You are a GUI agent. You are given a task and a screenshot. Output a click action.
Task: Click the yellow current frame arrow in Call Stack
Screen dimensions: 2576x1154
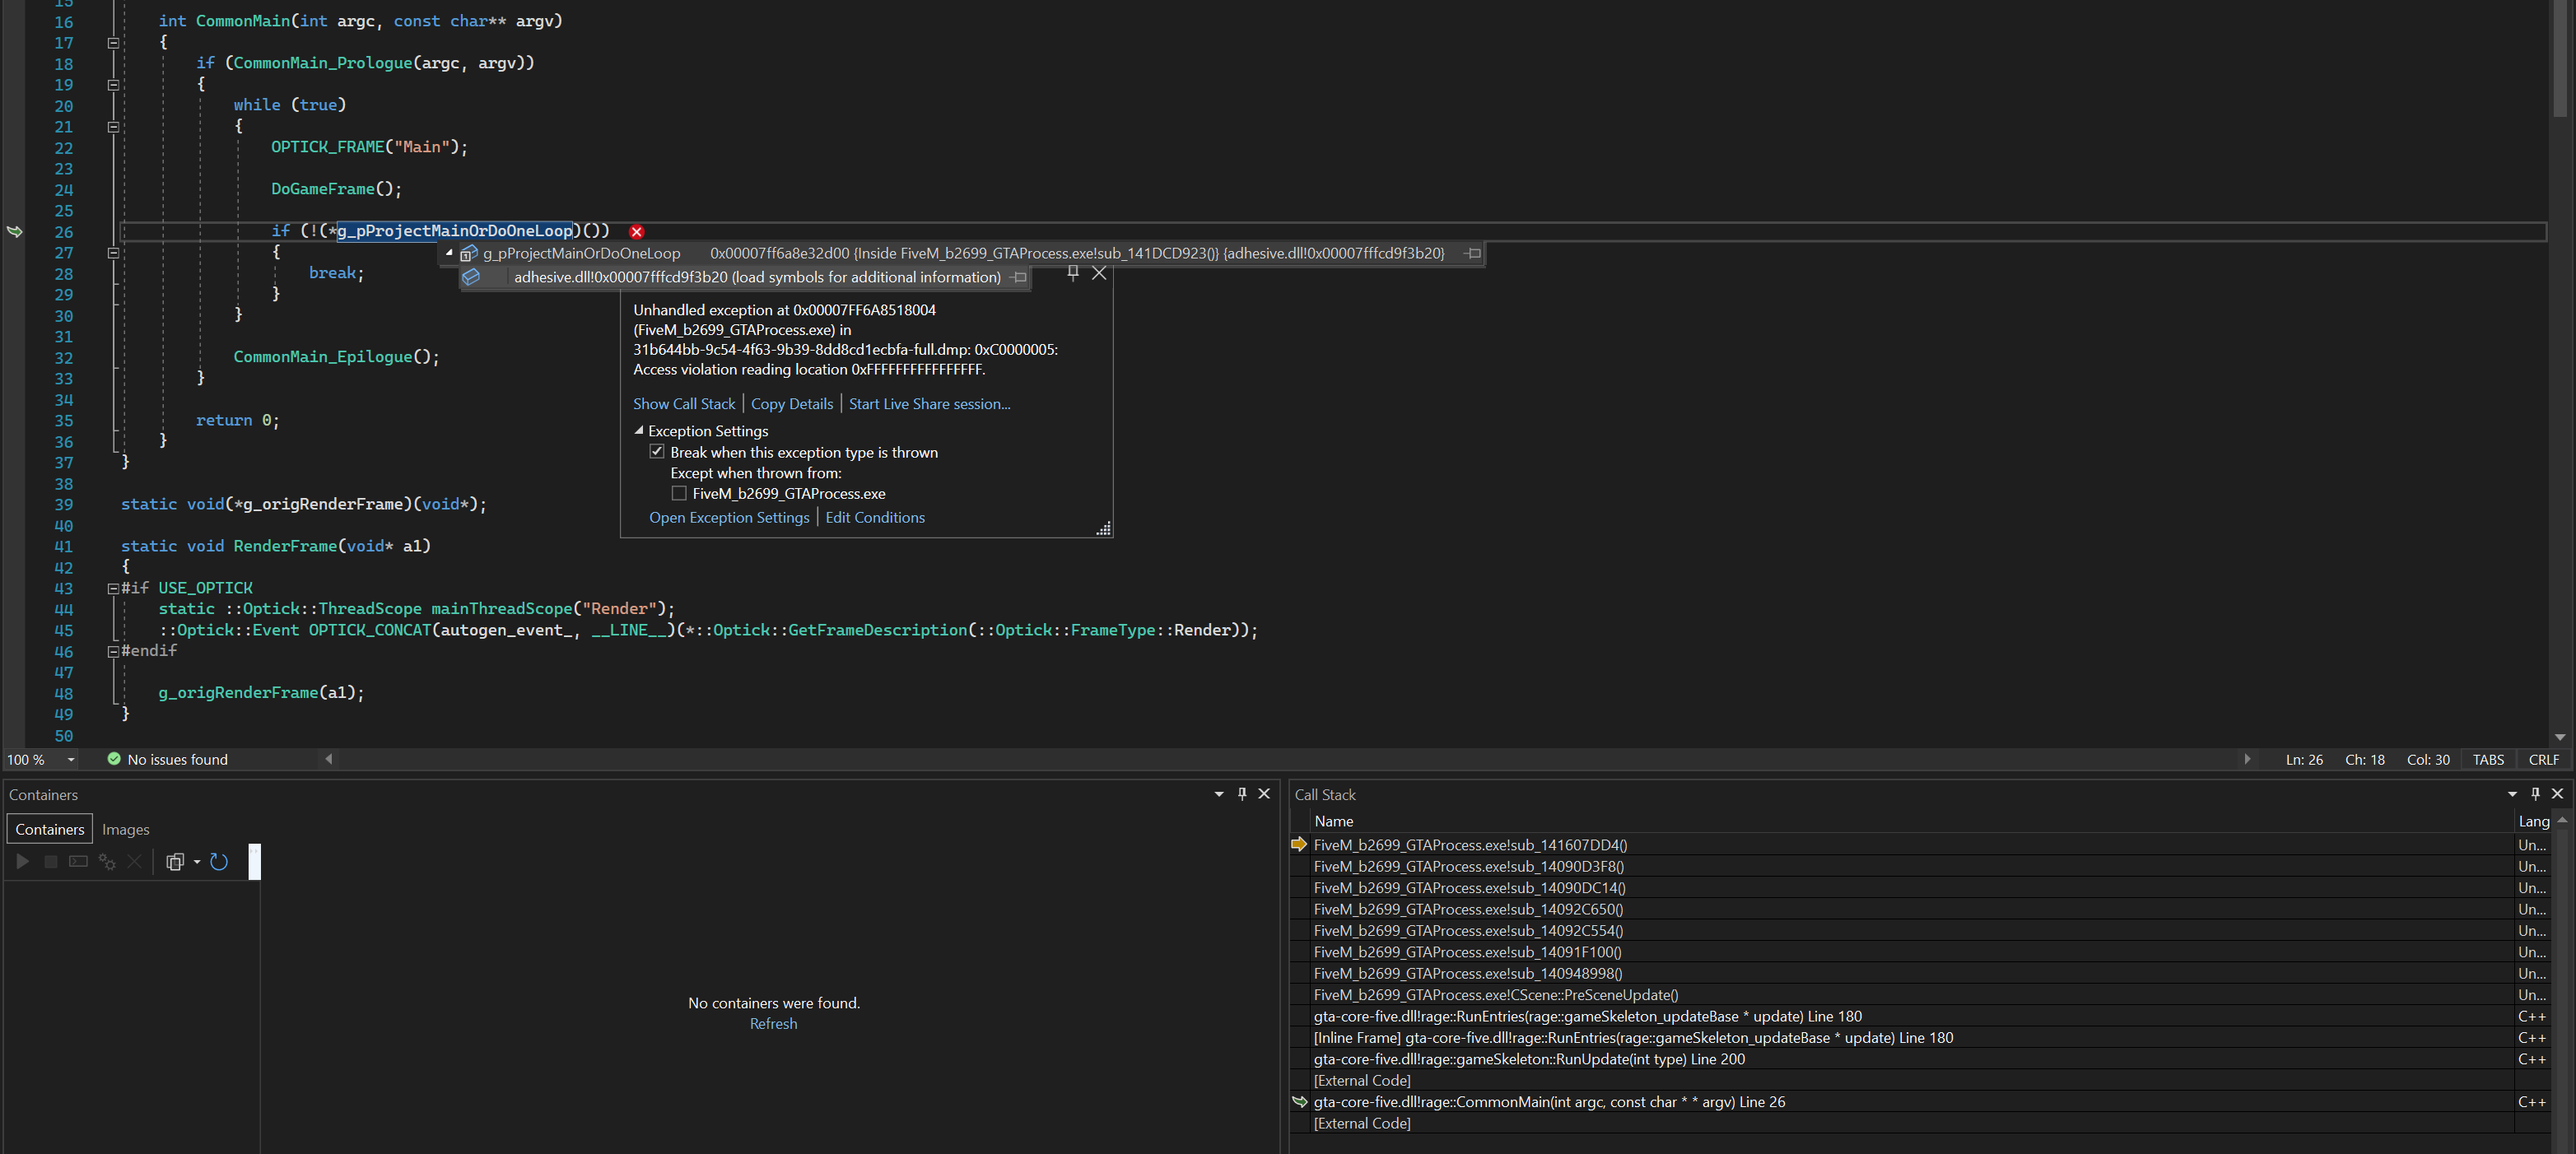pos(1299,844)
